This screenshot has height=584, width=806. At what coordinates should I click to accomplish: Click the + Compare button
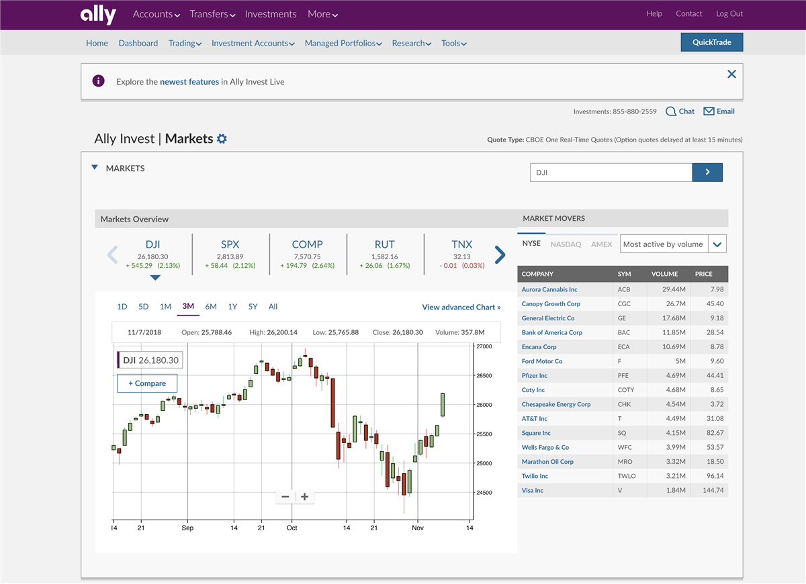[147, 383]
